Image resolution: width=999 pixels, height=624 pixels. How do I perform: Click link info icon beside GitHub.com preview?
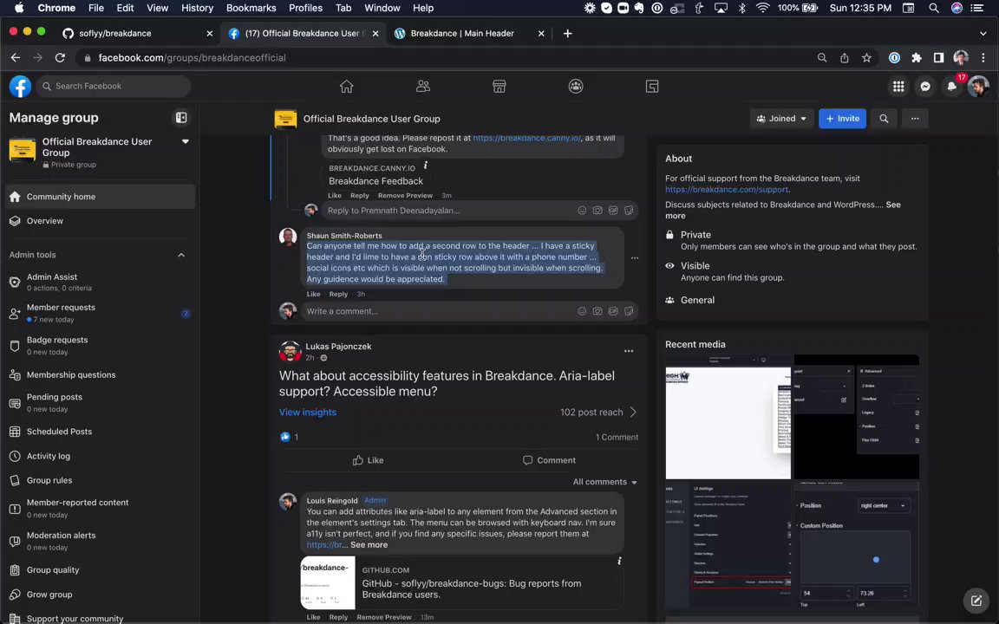click(619, 561)
